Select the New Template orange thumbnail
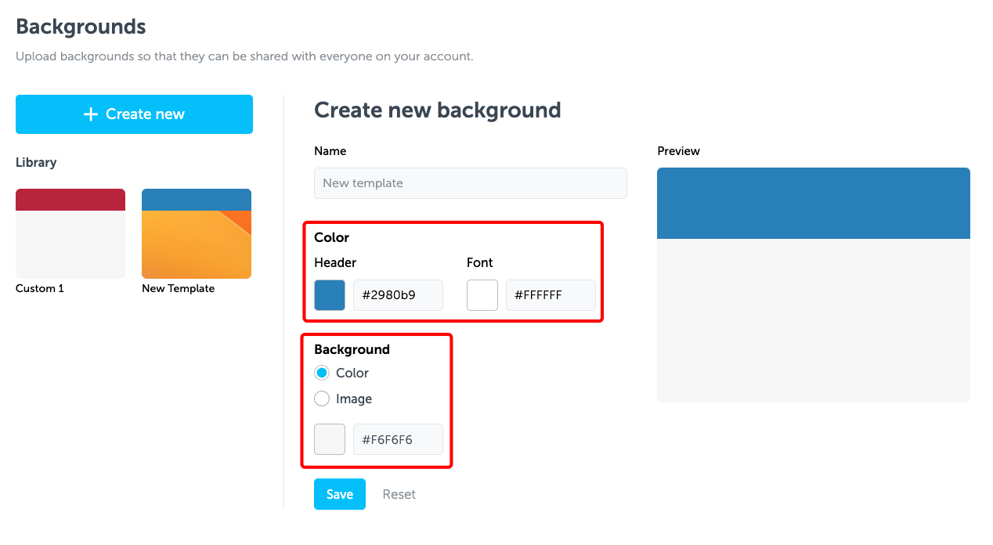 point(196,233)
